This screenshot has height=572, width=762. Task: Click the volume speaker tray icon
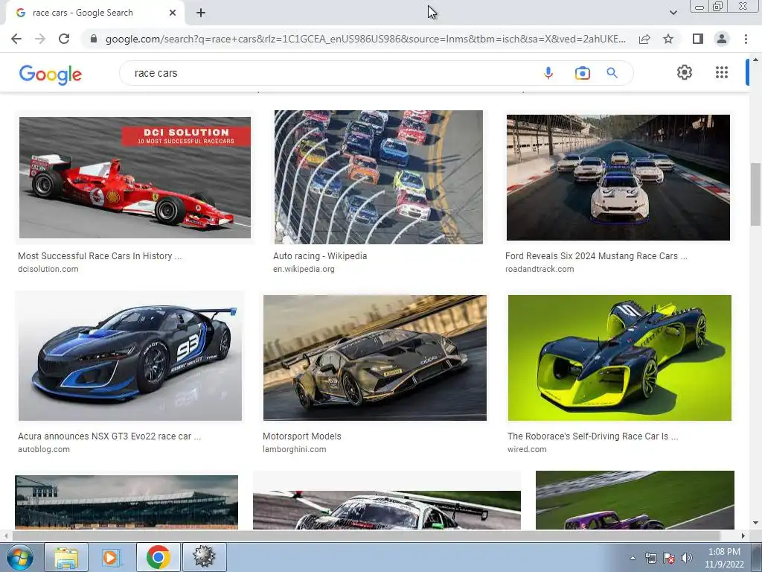tap(687, 558)
